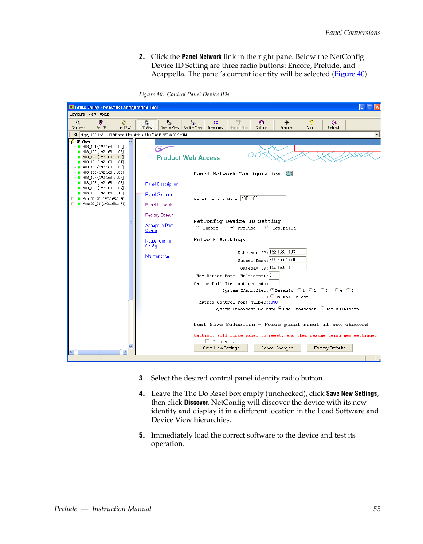Select 48B_101 in the IP View tree
This screenshot has width=423, height=544.
click(x=103, y=147)
